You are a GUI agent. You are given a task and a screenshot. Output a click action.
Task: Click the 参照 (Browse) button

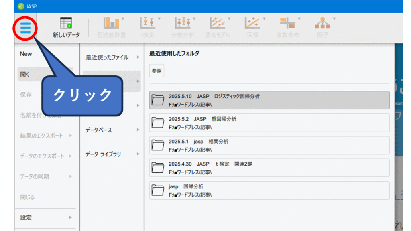pos(157,71)
